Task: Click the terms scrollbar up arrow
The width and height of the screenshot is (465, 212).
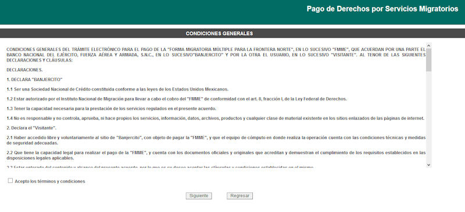Action: click(428, 46)
